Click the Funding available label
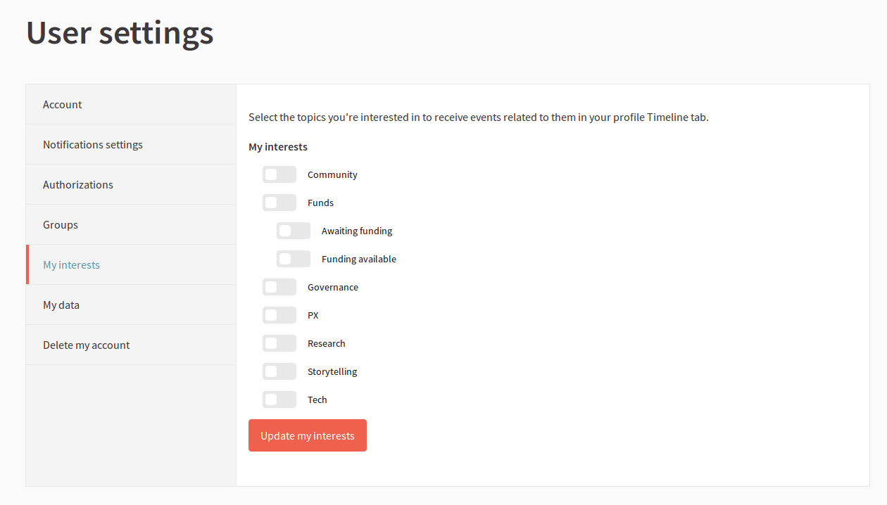 359,259
